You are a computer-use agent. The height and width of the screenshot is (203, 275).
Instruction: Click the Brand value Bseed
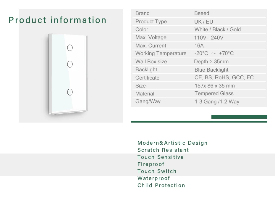(x=202, y=13)
